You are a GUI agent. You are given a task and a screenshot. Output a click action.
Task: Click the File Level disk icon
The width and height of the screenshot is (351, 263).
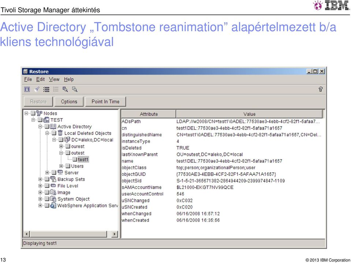point(53,185)
